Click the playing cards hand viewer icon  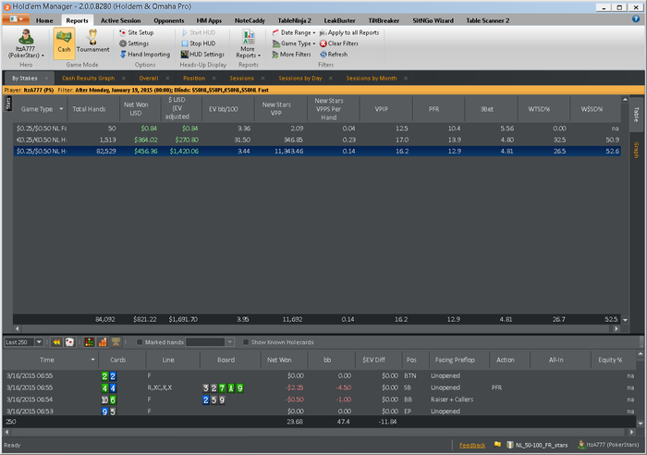[x=69, y=342]
